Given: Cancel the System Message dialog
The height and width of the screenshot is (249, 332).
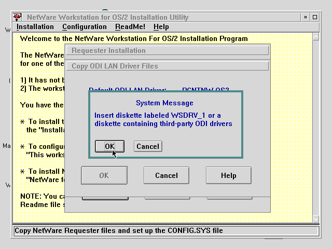Looking at the screenshot, I should click(x=148, y=146).
